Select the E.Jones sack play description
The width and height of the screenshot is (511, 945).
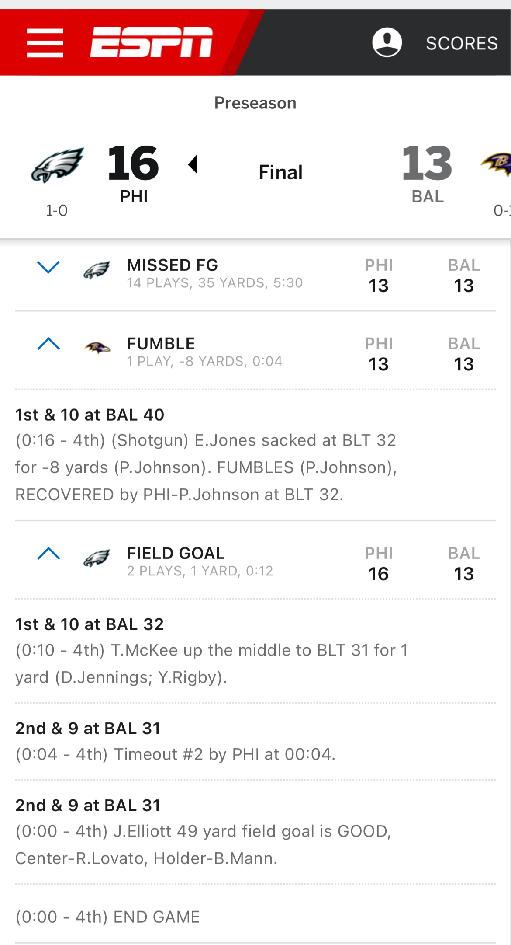click(x=206, y=467)
